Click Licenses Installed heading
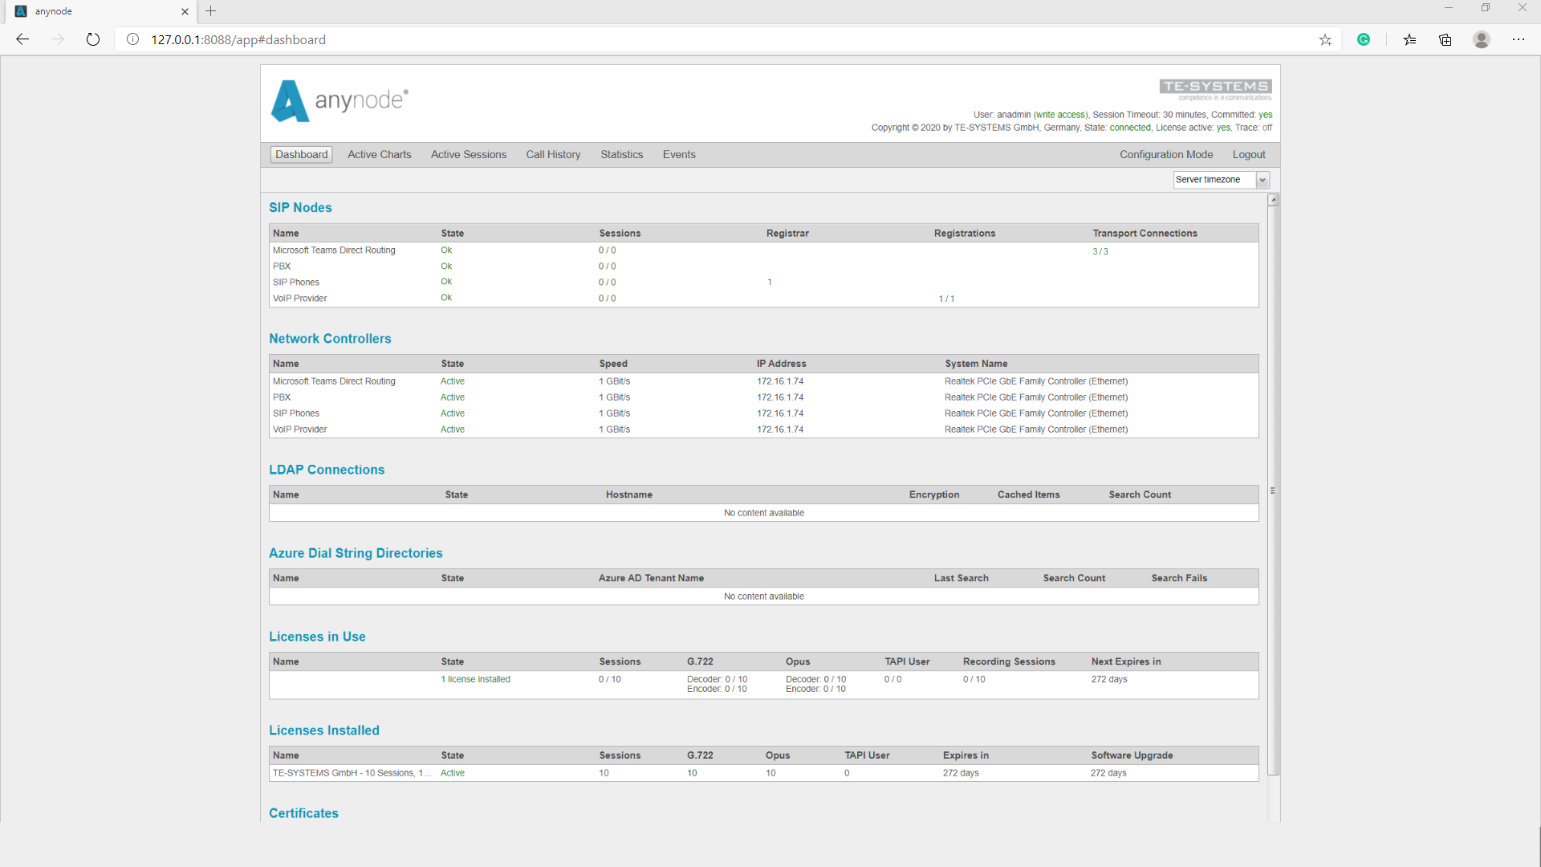 (x=324, y=731)
